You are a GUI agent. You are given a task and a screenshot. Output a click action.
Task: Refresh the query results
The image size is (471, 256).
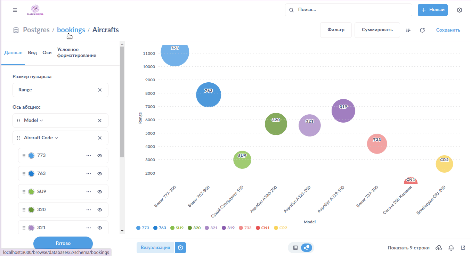click(x=422, y=30)
